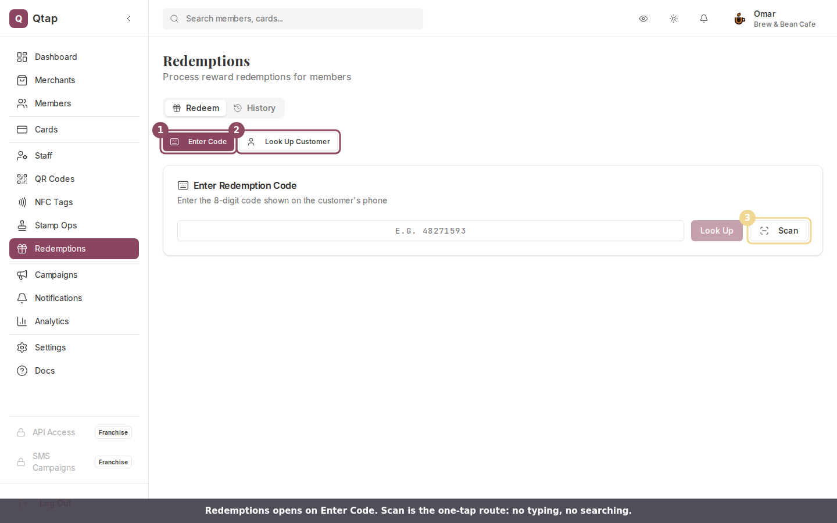Screen dimensions: 837x523
Task: Open Analytics
Action: 74,321
